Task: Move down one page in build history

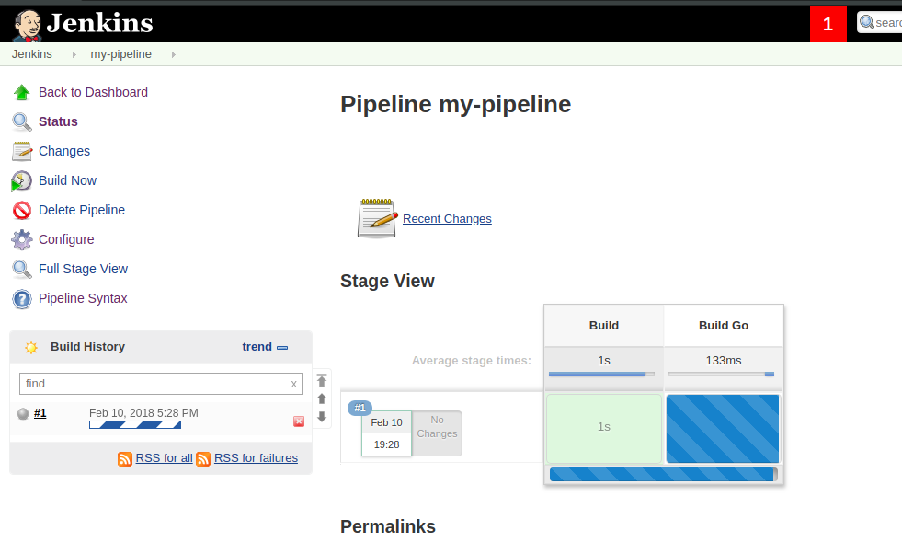Action: pos(322,416)
